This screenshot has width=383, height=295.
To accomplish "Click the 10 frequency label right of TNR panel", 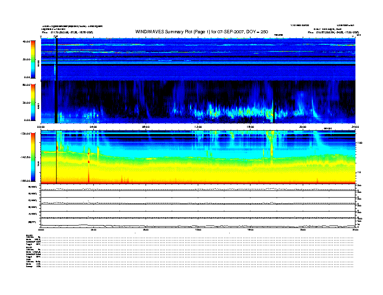I will tap(359, 173).
